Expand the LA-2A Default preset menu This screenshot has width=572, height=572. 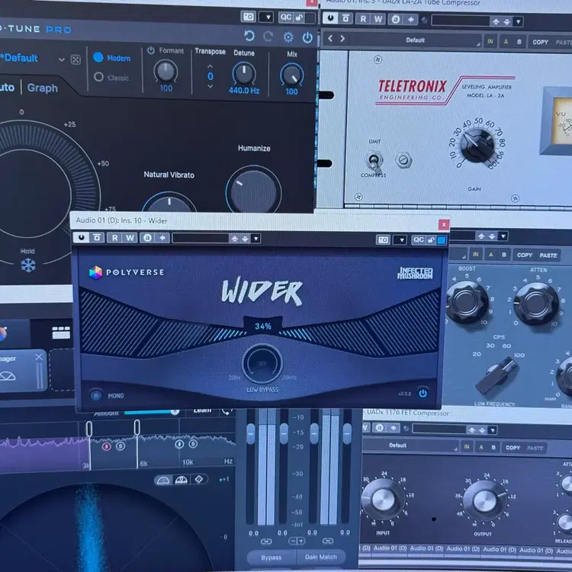[x=416, y=40]
